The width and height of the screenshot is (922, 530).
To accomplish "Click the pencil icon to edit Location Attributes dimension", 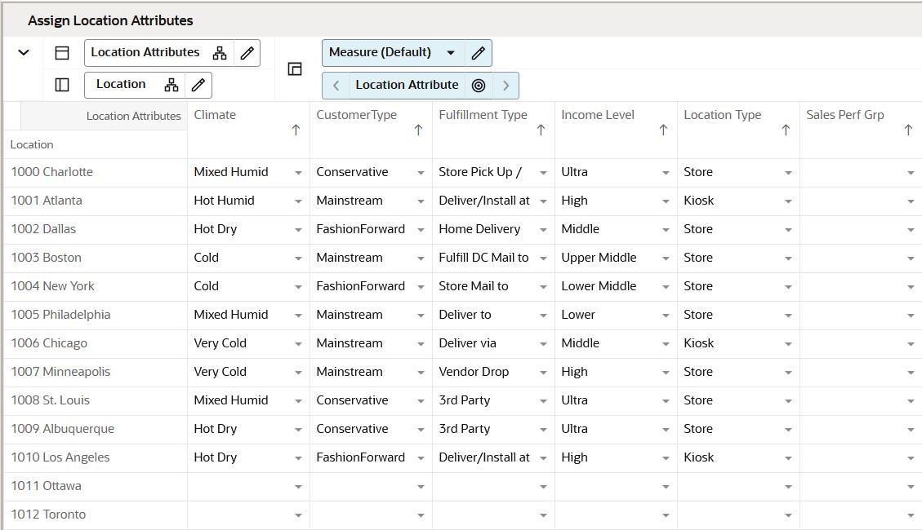I will click(x=247, y=52).
